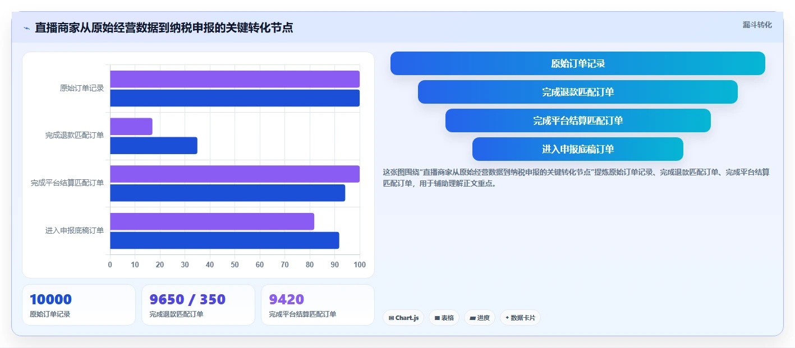This screenshot has width=795, height=348.
Task: Click the x-axis tick 60
Action: [260, 265]
